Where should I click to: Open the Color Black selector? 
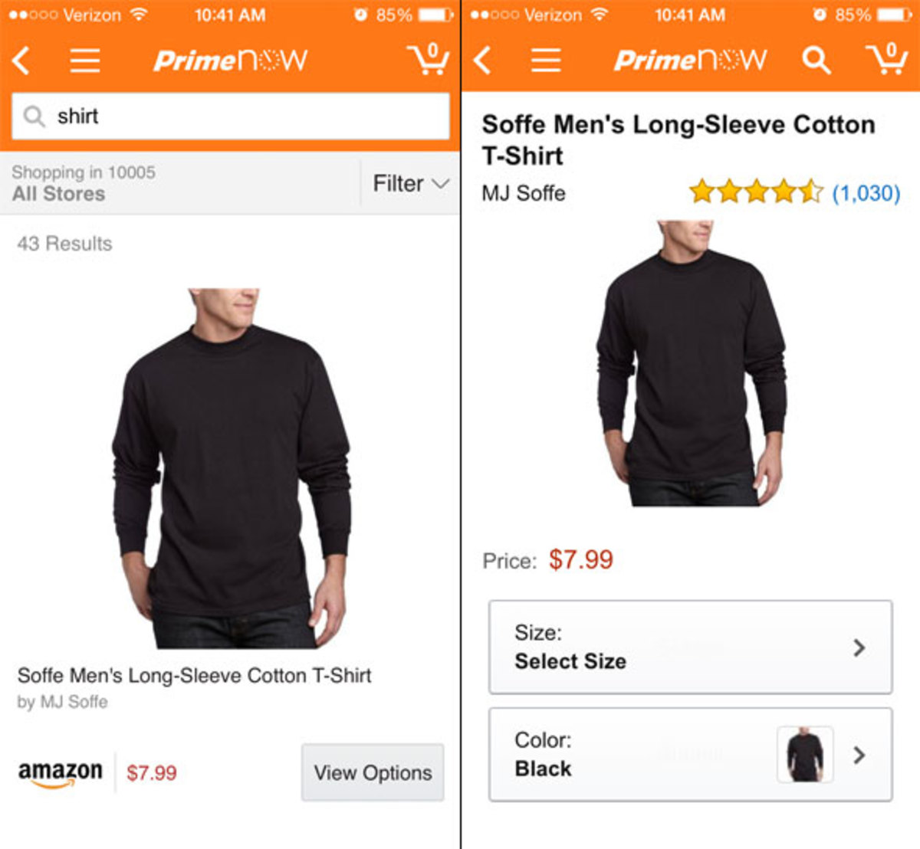click(x=690, y=755)
